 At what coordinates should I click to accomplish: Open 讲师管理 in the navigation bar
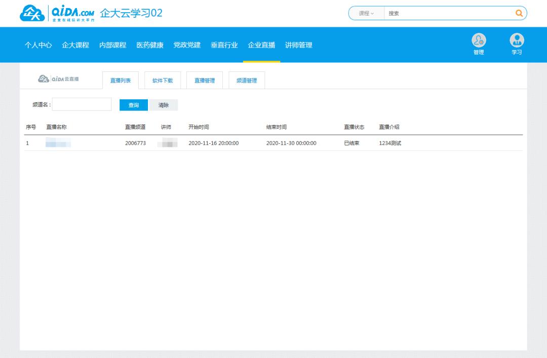(299, 45)
